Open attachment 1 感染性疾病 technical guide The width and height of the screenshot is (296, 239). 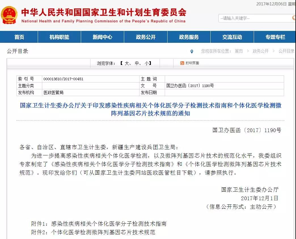109,224
